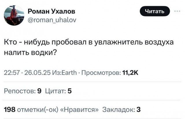View the quotes list (Цитат: 5)

tap(58, 91)
